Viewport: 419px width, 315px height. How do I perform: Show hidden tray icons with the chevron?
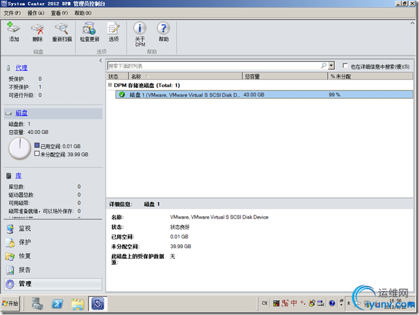point(349,303)
